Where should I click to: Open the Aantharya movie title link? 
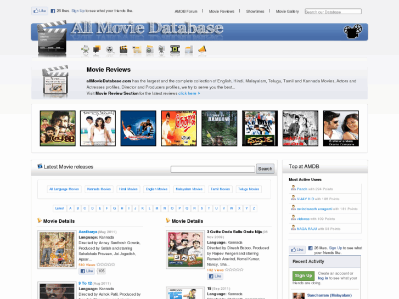(88, 232)
